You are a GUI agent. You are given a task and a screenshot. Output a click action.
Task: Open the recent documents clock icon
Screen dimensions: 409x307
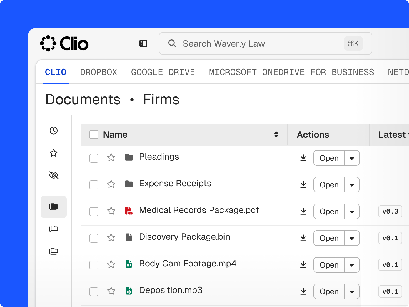[54, 130]
